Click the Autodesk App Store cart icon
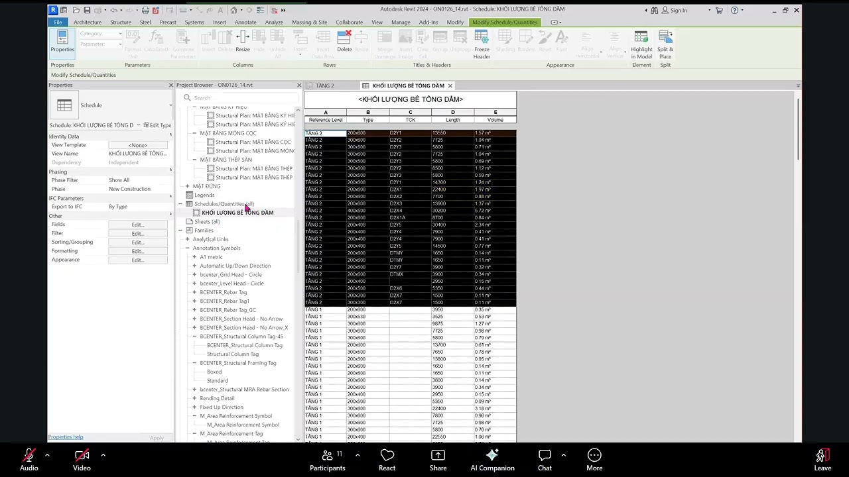849x477 pixels. 719,10
